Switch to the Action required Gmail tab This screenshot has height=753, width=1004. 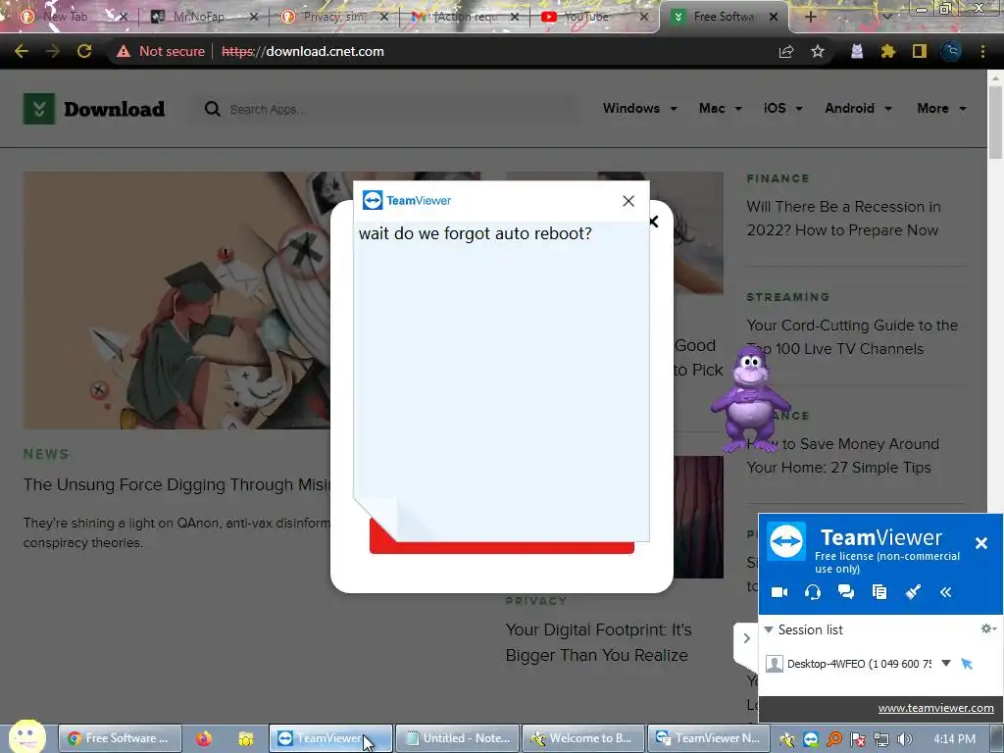click(464, 17)
